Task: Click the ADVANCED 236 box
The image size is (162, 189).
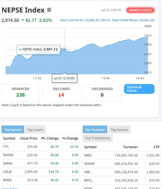Action: click(21, 93)
